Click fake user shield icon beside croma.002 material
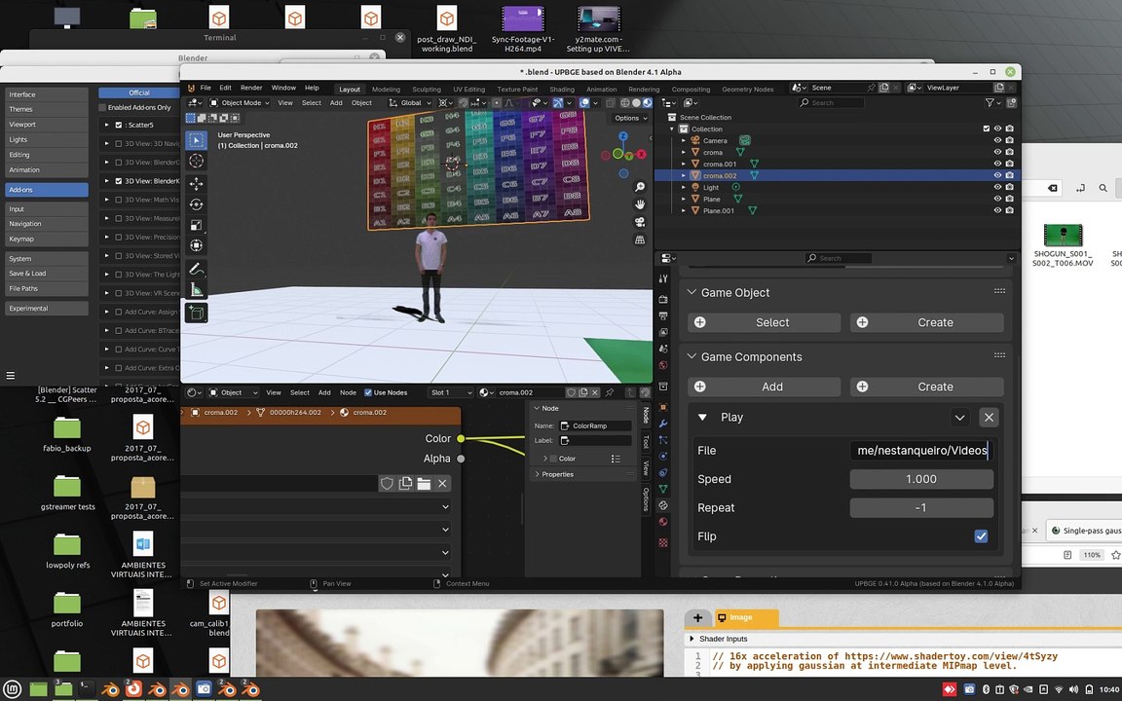 pos(571,392)
